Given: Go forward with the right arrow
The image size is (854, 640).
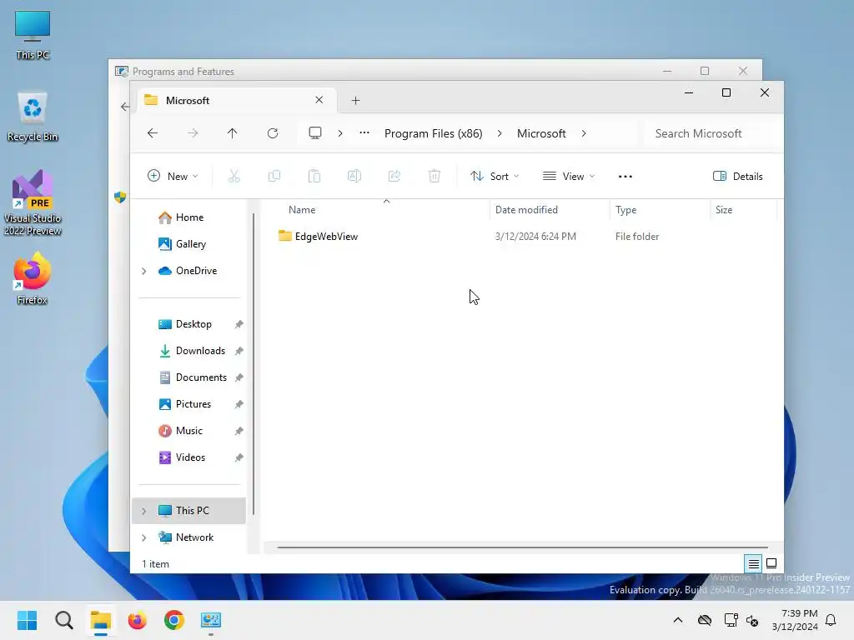Looking at the screenshot, I should tap(193, 133).
